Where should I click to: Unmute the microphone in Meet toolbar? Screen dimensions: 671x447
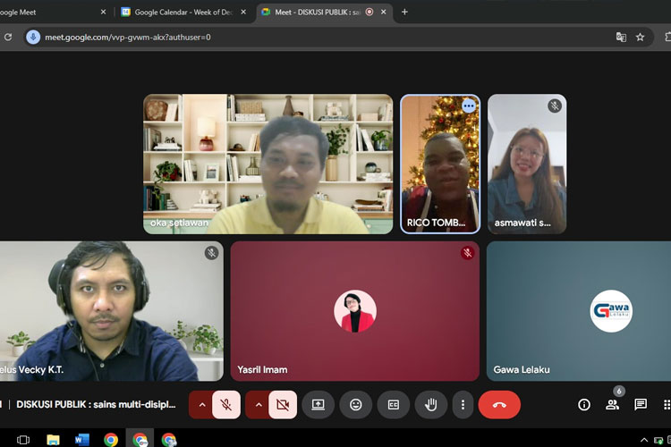(x=226, y=405)
